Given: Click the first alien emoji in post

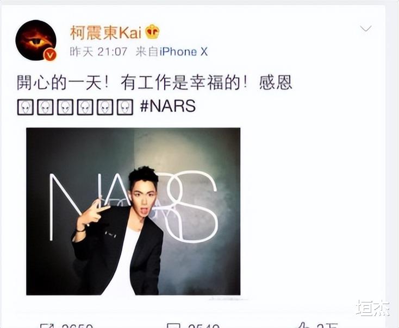Looking at the screenshot, I should (25, 107).
